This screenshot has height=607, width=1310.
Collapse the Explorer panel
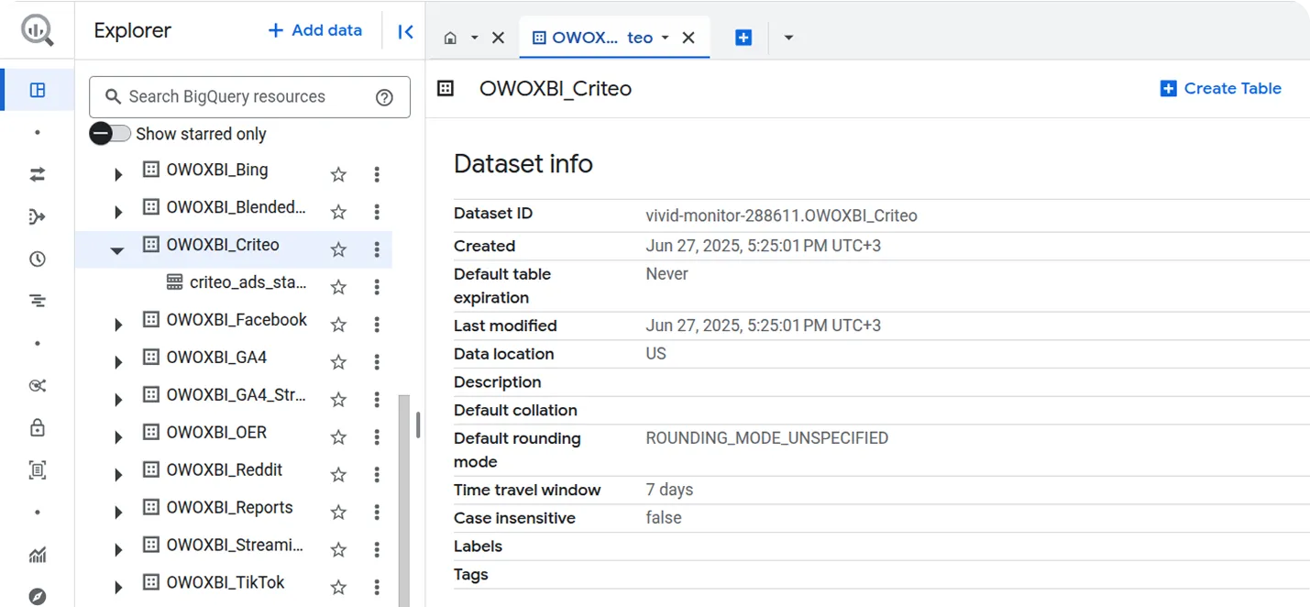[x=405, y=31]
